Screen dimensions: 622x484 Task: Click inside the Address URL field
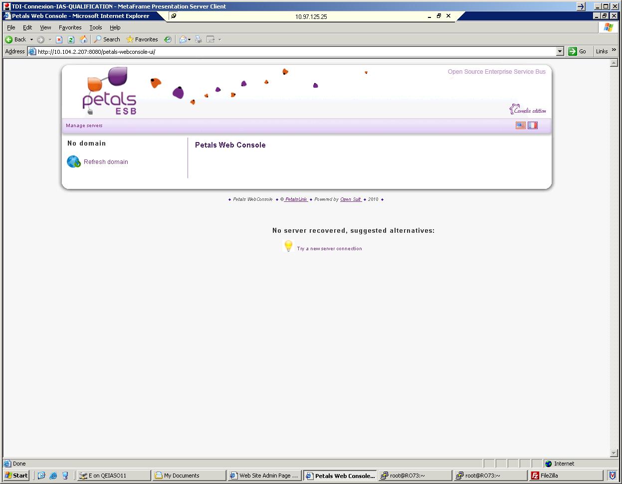pos(294,51)
